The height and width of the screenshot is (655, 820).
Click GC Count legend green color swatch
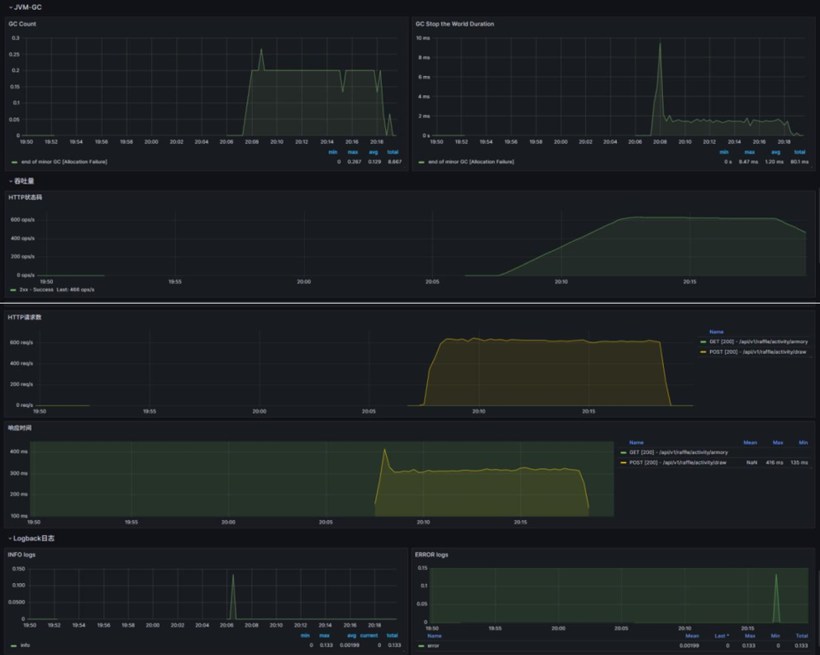15,162
